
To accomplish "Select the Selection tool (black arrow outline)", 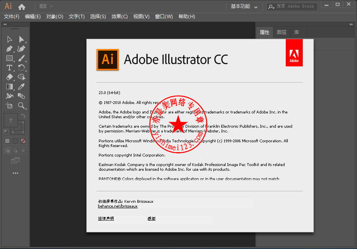I will pyautogui.click(x=9, y=40).
